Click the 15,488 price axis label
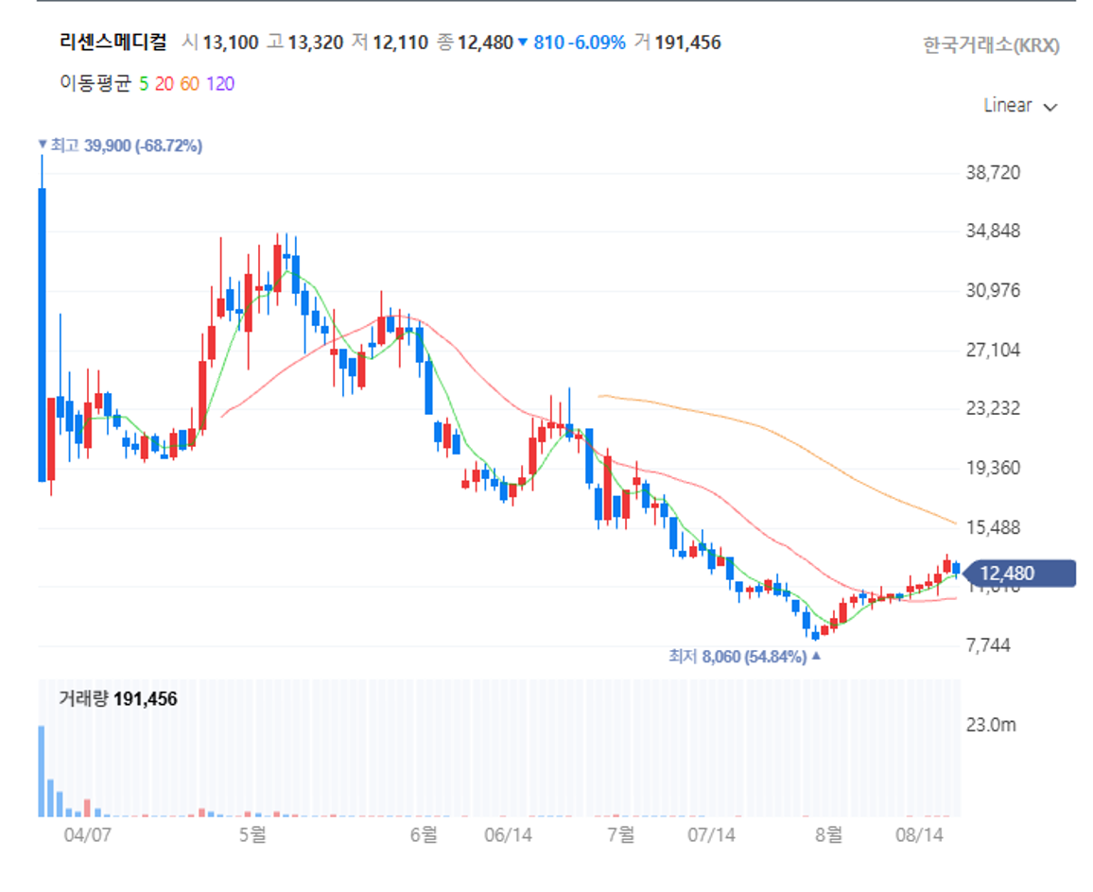This screenshot has width=1093, height=892. [993, 527]
